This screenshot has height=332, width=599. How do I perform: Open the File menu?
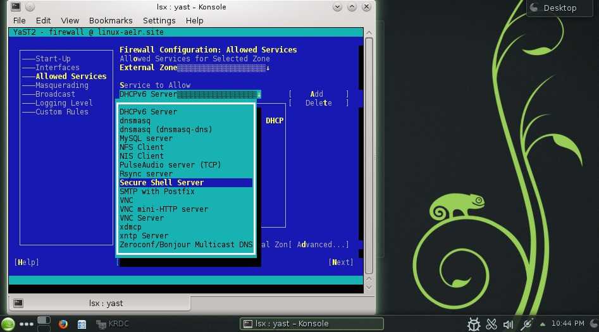point(19,21)
